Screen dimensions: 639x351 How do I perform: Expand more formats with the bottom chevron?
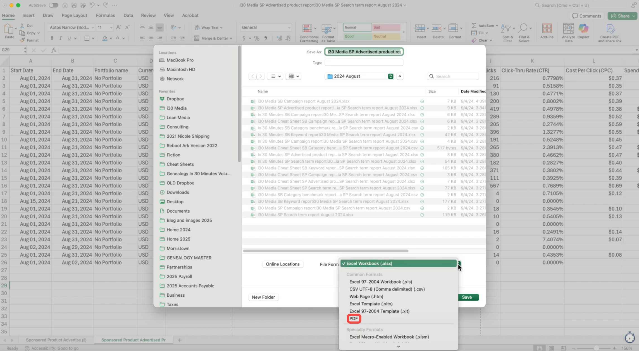pyautogui.click(x=399, y=346)
